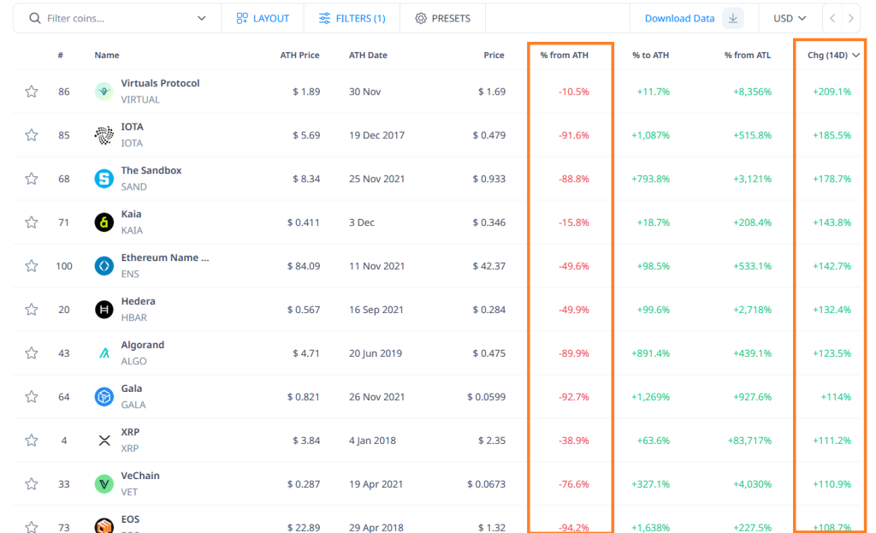The height and width of the screenshot is (533, 876).
Task: Sort by ATH Price column header
Action: pos(299,55)
